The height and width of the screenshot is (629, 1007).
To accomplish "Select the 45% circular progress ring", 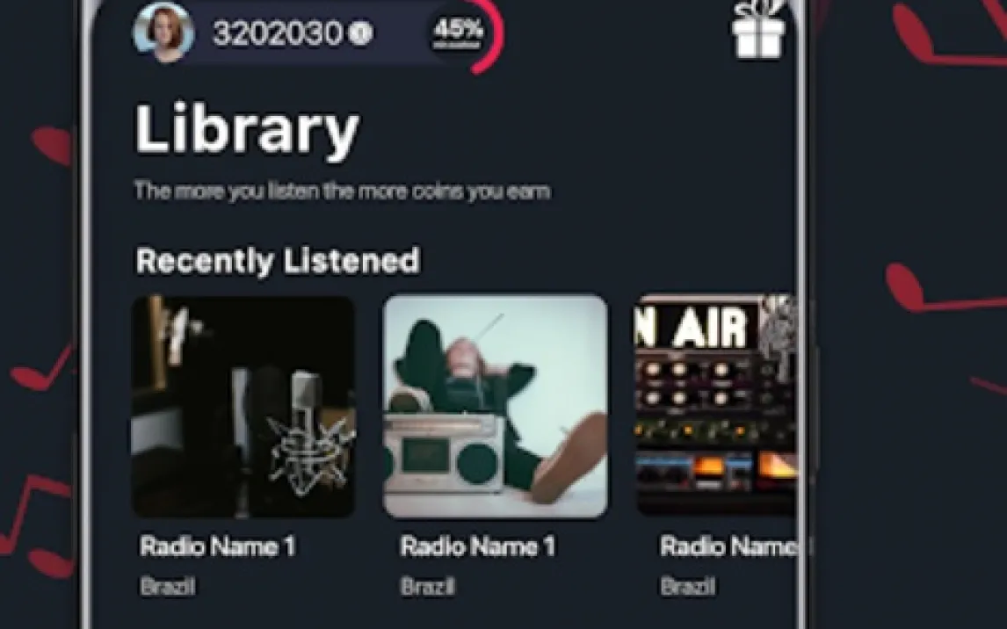I will (x=464, y=33).
